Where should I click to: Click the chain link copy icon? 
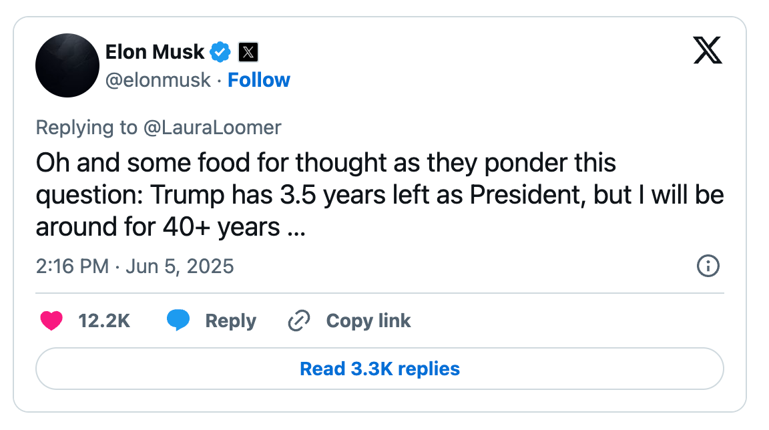[x=298, y=320]
